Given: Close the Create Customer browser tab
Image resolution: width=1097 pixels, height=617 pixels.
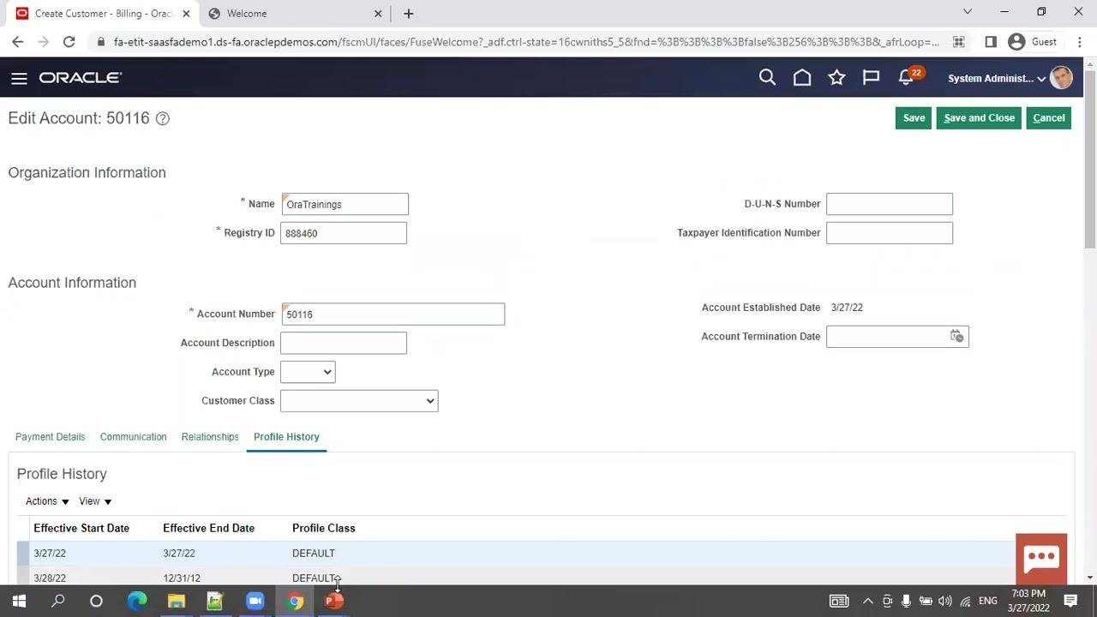Looking at the screenshot, I should pos(186,13).
